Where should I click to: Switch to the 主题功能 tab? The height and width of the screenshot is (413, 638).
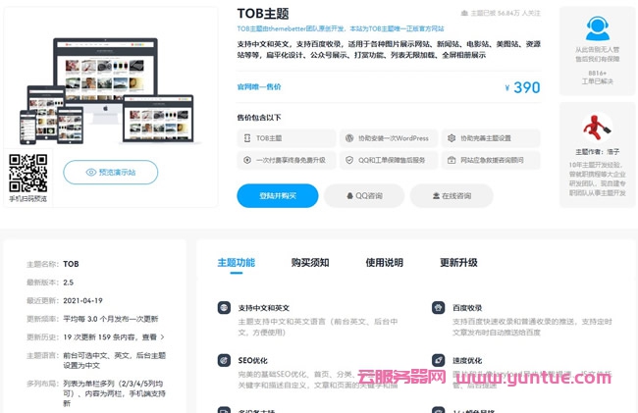pyautogui.click(x=236, y=263)
